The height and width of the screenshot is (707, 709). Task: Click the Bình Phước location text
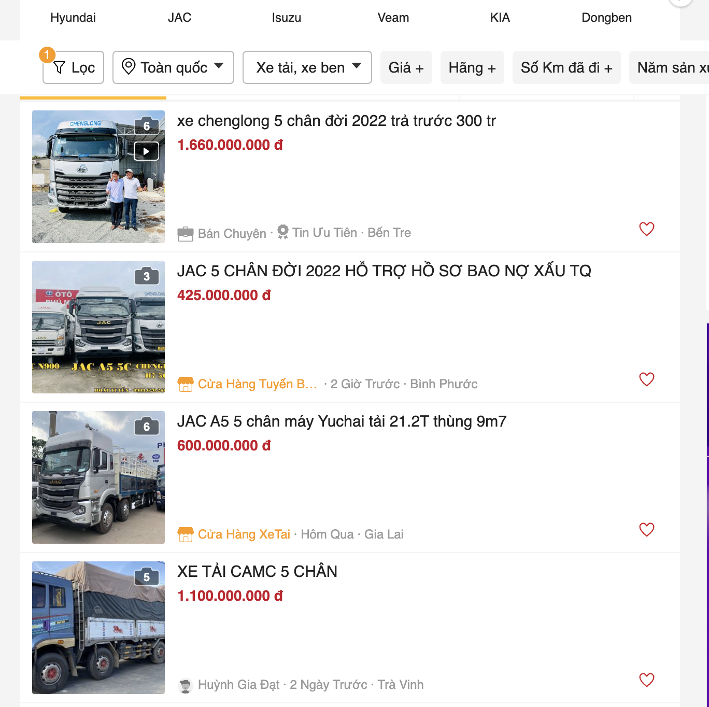(x=444, y=384)
